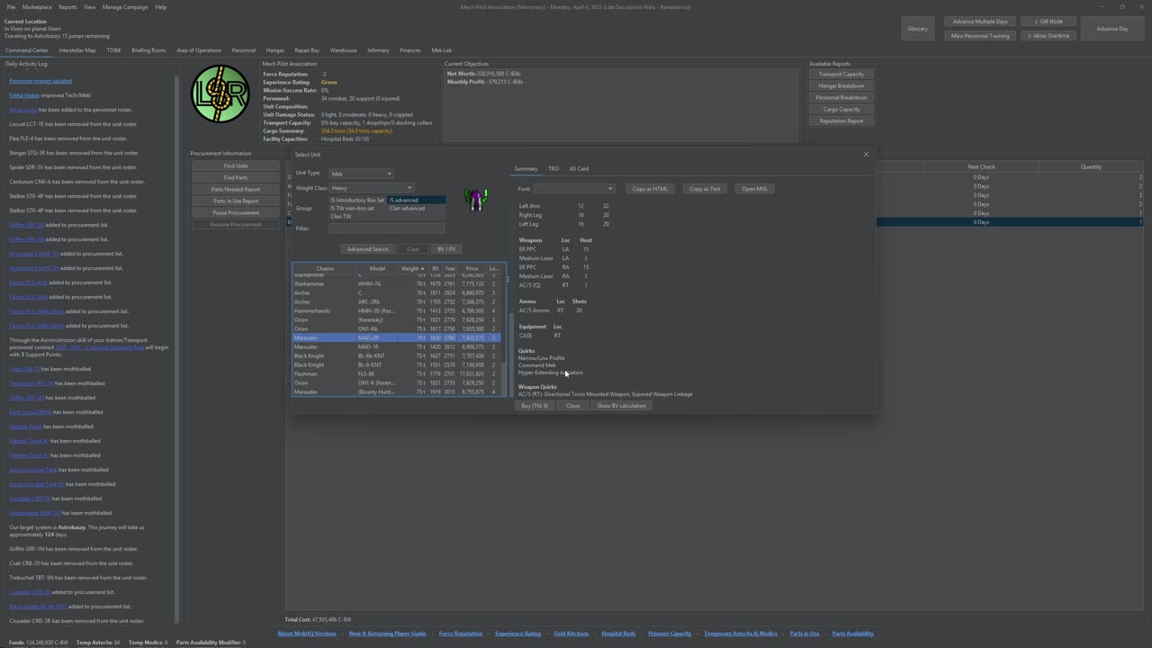Image resolution: width=1152 pixels, height=648 pixels.
Task: Click the Open MUL button
Action: (x=754, y=189)
